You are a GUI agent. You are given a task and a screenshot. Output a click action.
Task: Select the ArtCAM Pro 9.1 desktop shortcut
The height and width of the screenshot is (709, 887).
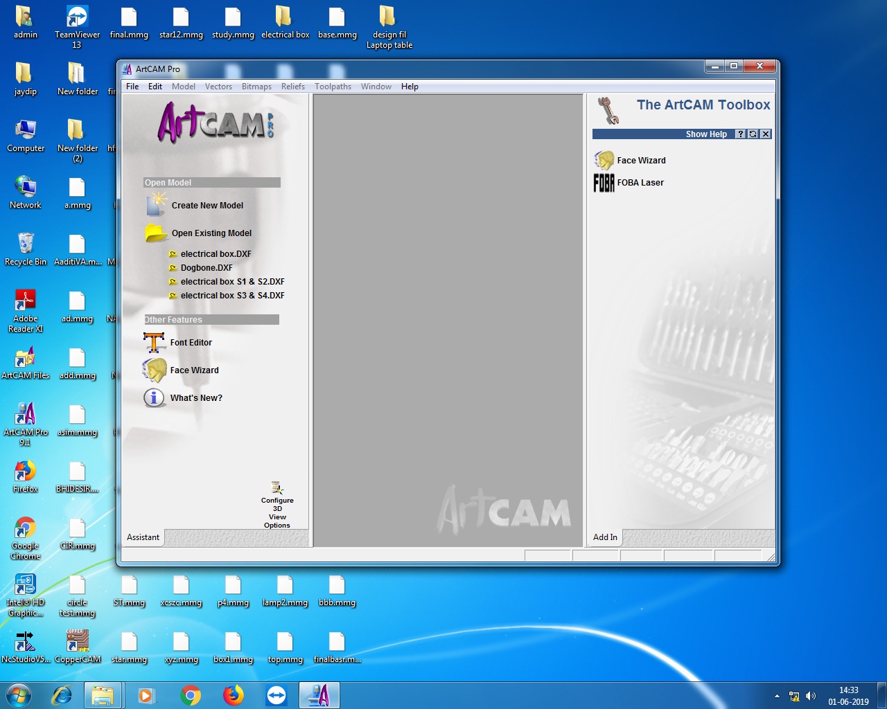pyautogui.click(x=26, y=424)
